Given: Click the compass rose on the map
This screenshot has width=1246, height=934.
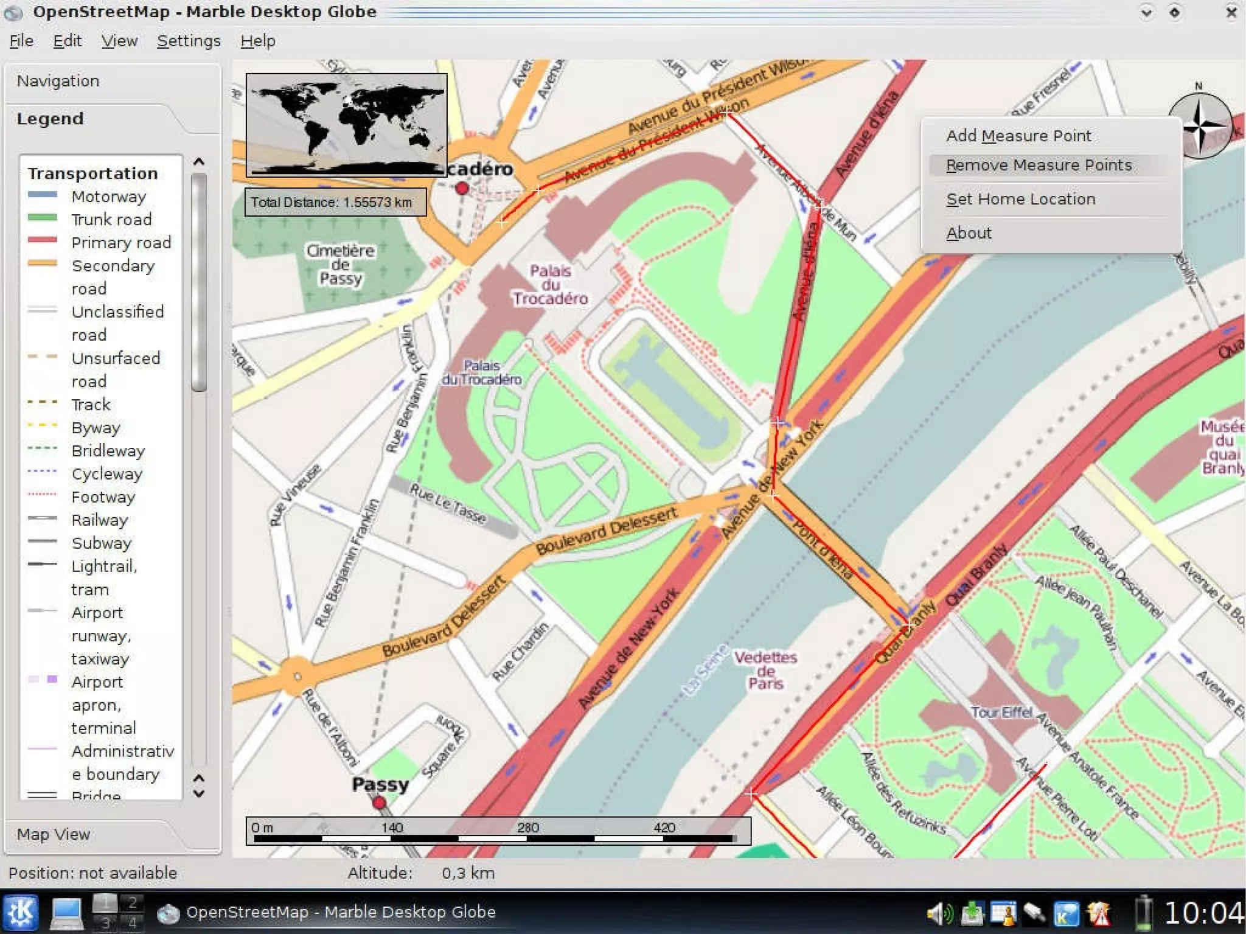Looking at the screenshot, I should pos(1200,125).
